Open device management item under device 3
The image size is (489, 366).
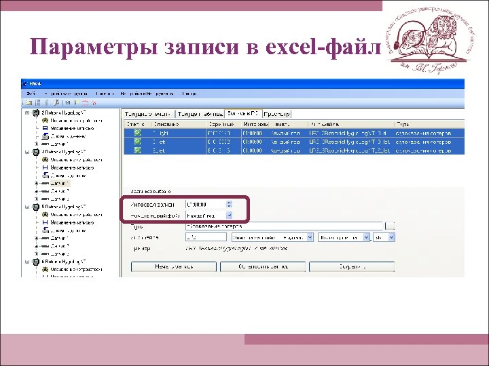[x=73, y=160]
